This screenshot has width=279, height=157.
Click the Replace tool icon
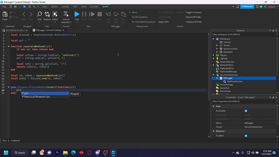coord(47,14)
